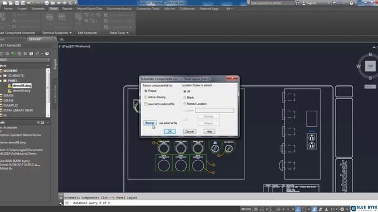Open demo09.dwg in the project tree

click(x=21, y=91)
